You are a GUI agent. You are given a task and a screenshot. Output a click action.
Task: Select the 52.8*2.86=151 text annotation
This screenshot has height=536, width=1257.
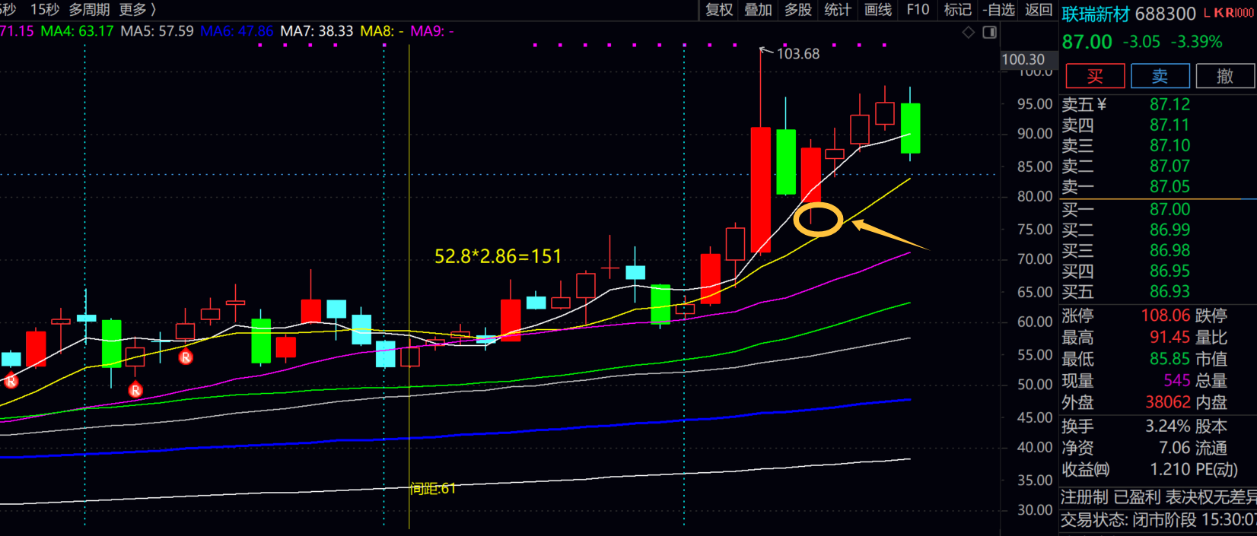(498, 257)
